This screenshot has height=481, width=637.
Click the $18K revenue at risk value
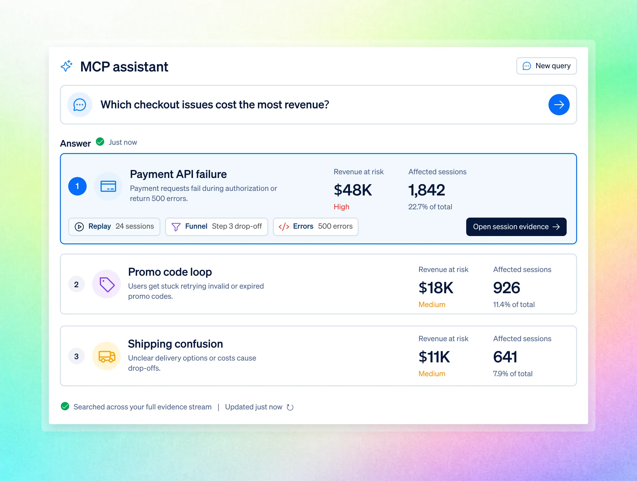click(x=436, y=288)
